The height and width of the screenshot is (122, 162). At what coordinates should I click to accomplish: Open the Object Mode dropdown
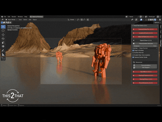[x=11, y=20]
